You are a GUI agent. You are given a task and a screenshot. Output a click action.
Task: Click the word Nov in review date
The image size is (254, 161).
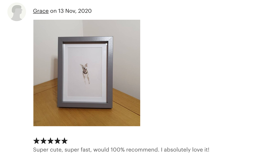[71, 11]
